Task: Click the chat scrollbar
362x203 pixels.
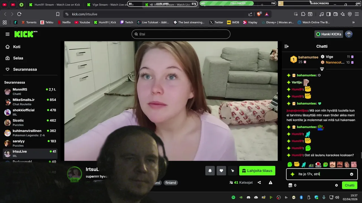Action: tap(361, 155)
